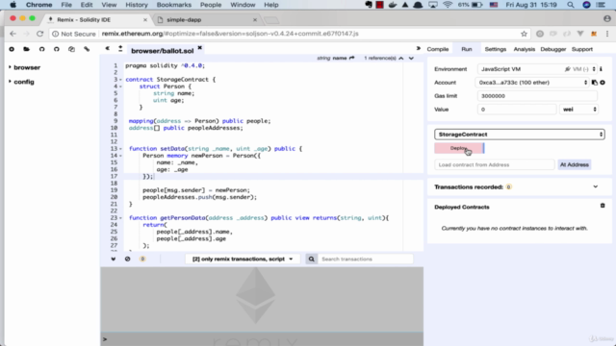Screen dimensions: 616x346
Task: Fold the getPersonData function at line 23
Action: 120,218
